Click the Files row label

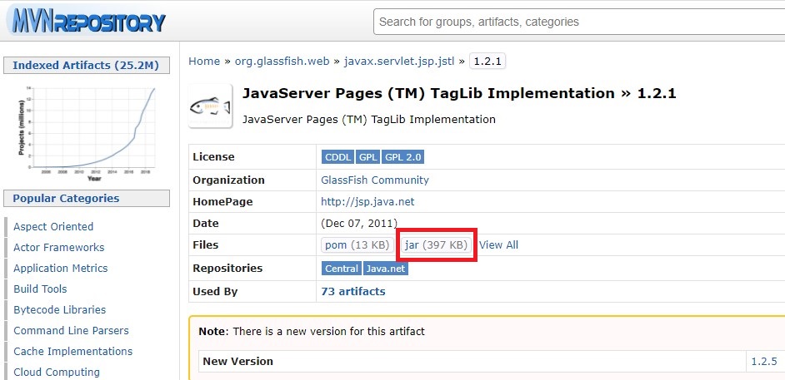pyautogui.click(x=205, y=245)
